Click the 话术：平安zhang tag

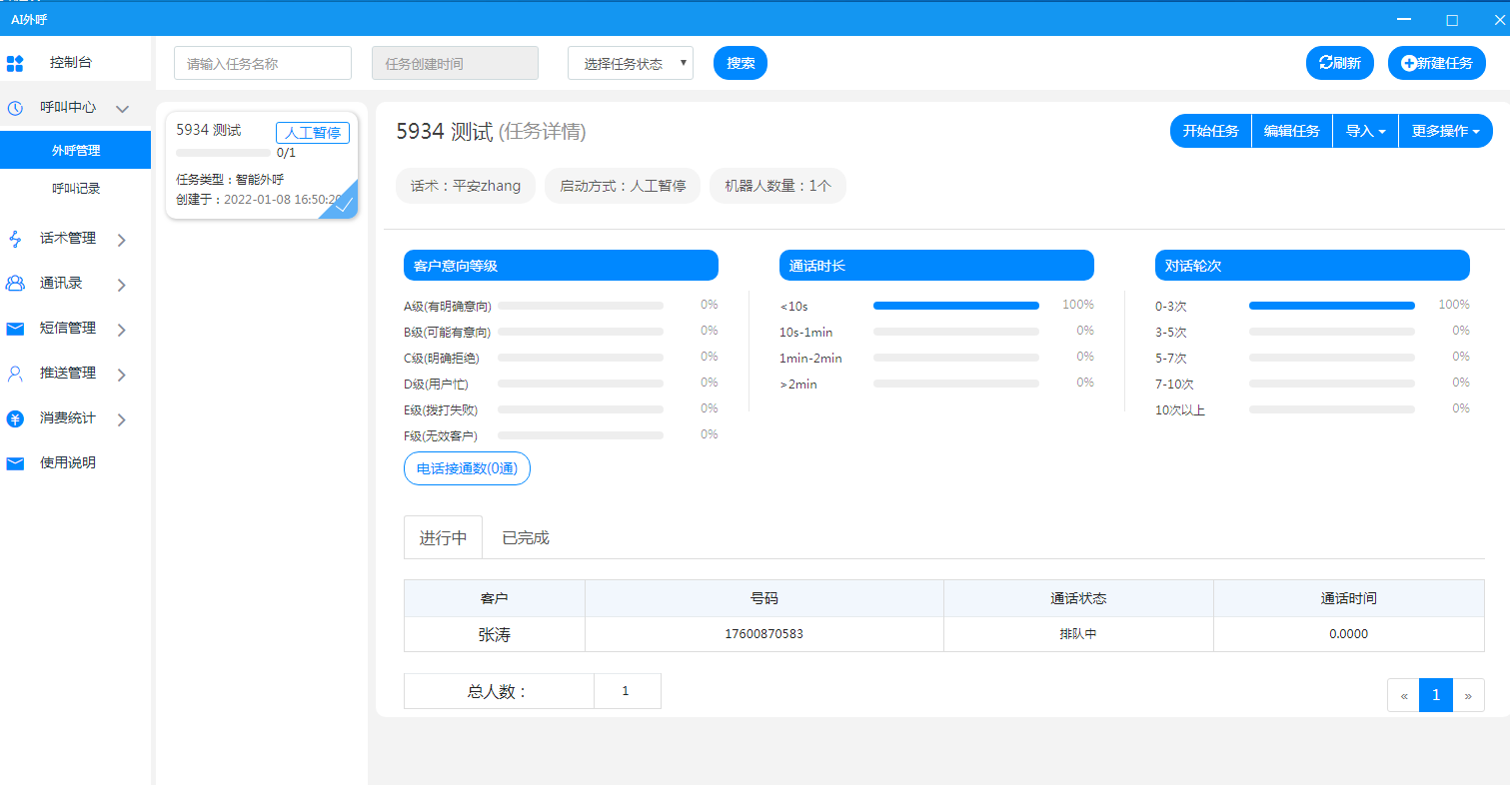click(x=466, y=186)
